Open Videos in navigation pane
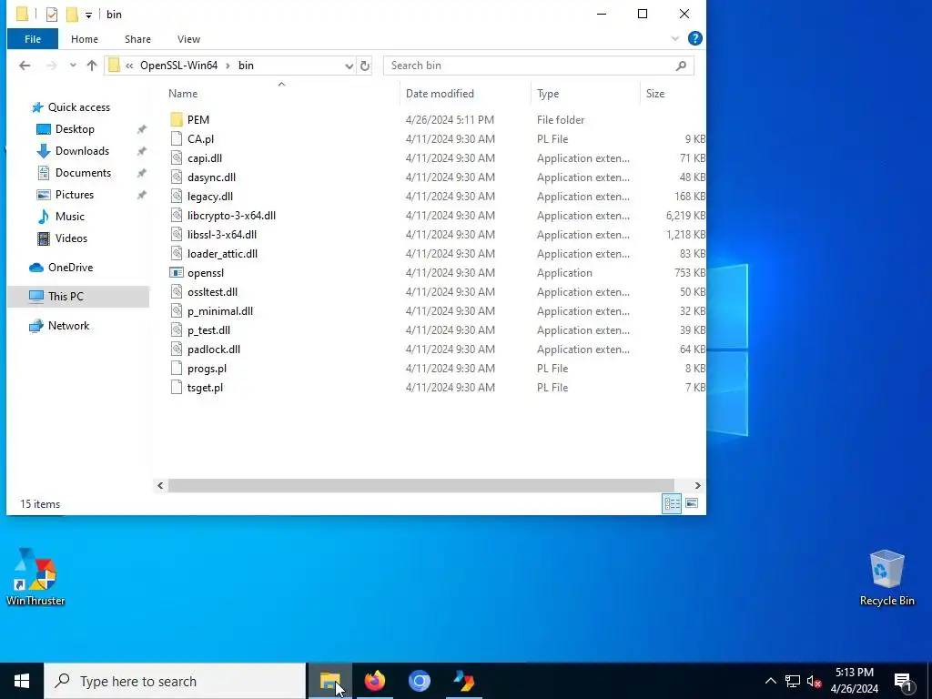The image size is (932, 699). point(71,238)
